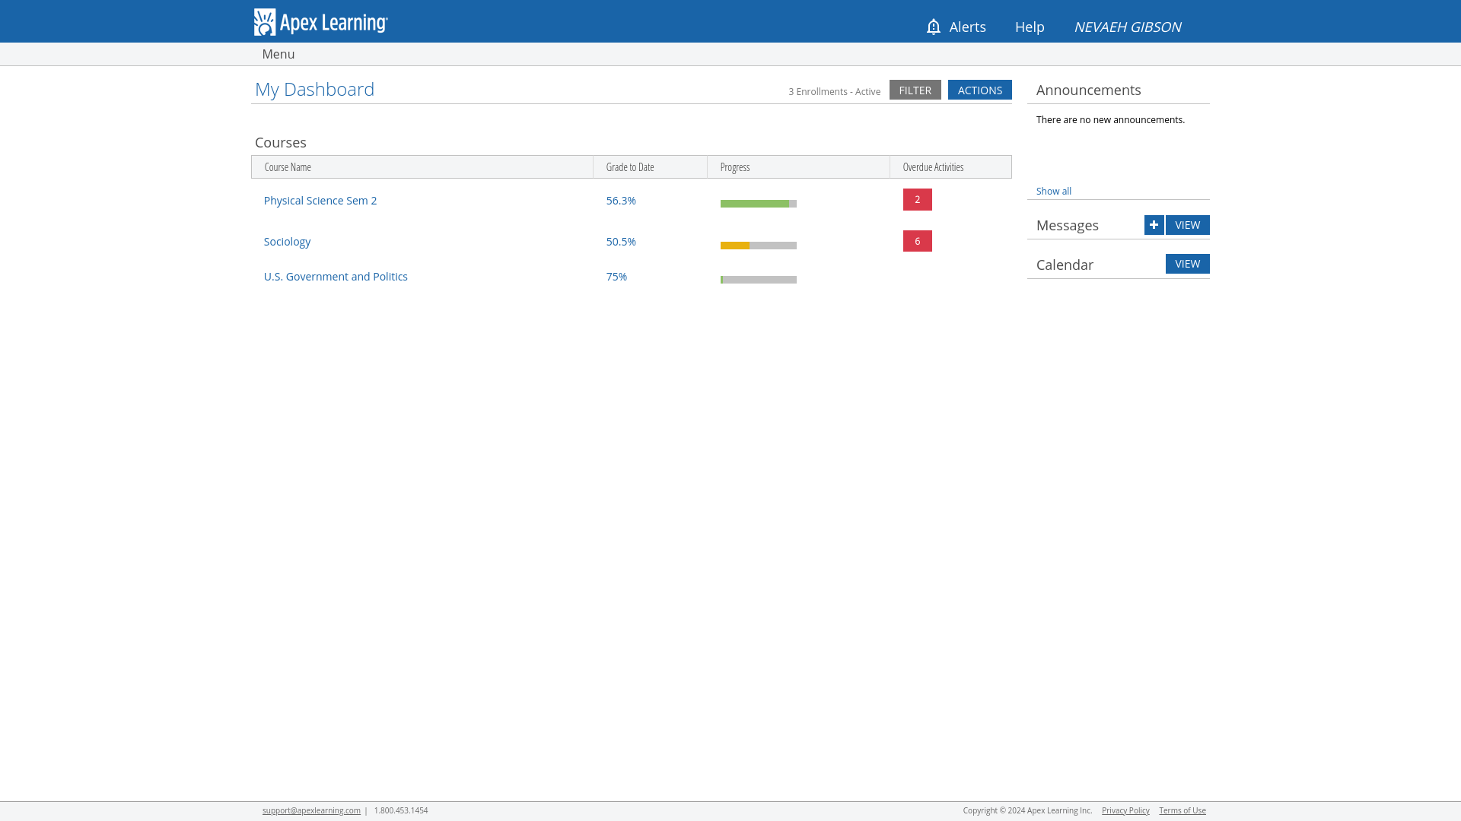The height and width of the screenshot is (821, 1461).
Task: Open U.S. Government and Politics course
Action: pyautogui.click(x=336, y=277)
